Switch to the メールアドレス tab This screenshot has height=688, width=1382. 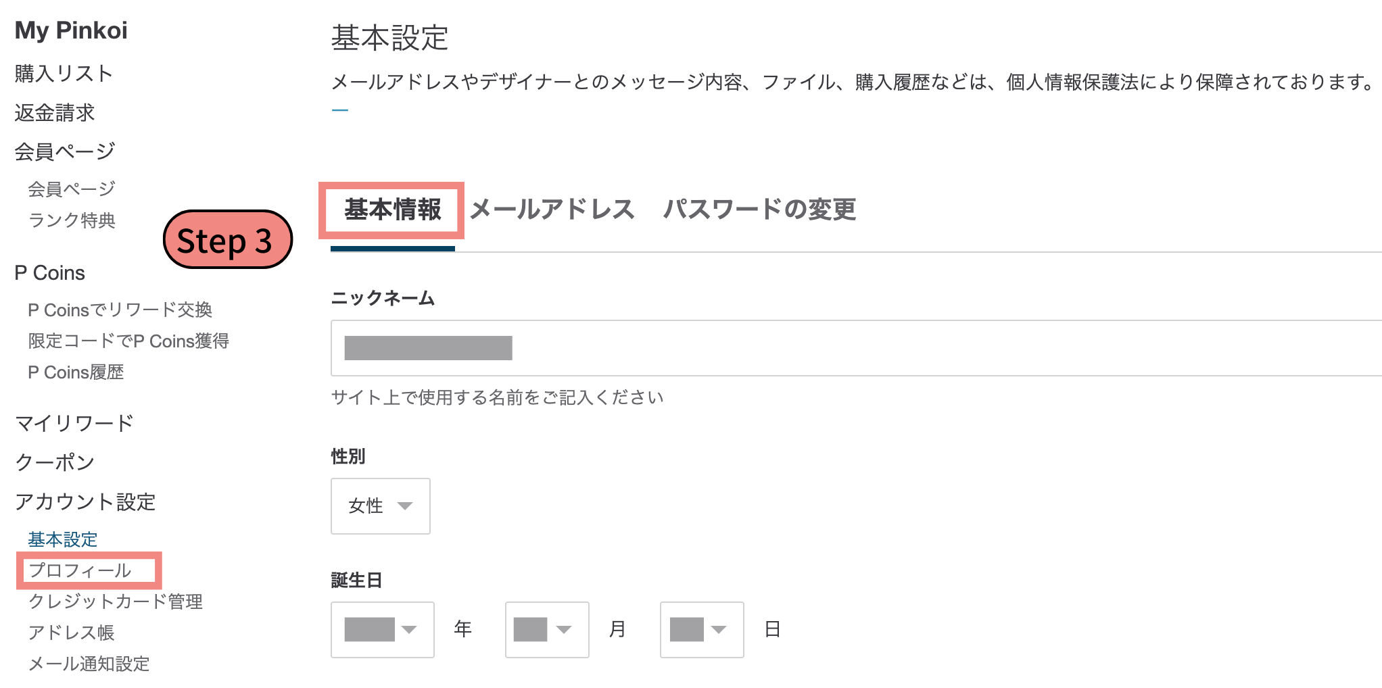(552, 210)
